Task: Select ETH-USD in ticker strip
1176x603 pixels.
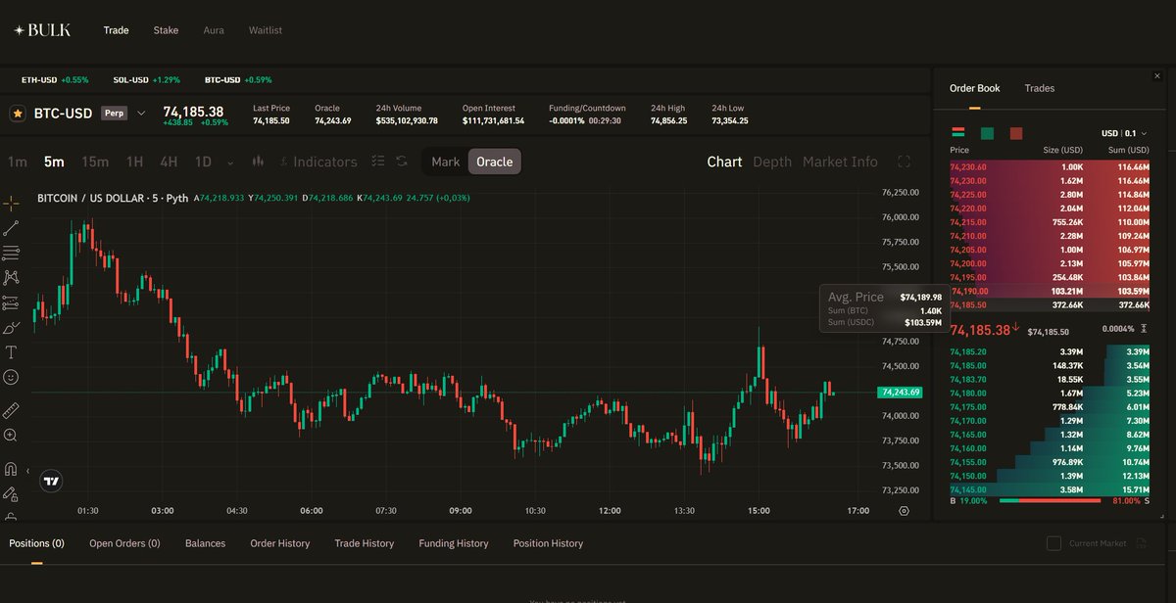Action: 54,79
